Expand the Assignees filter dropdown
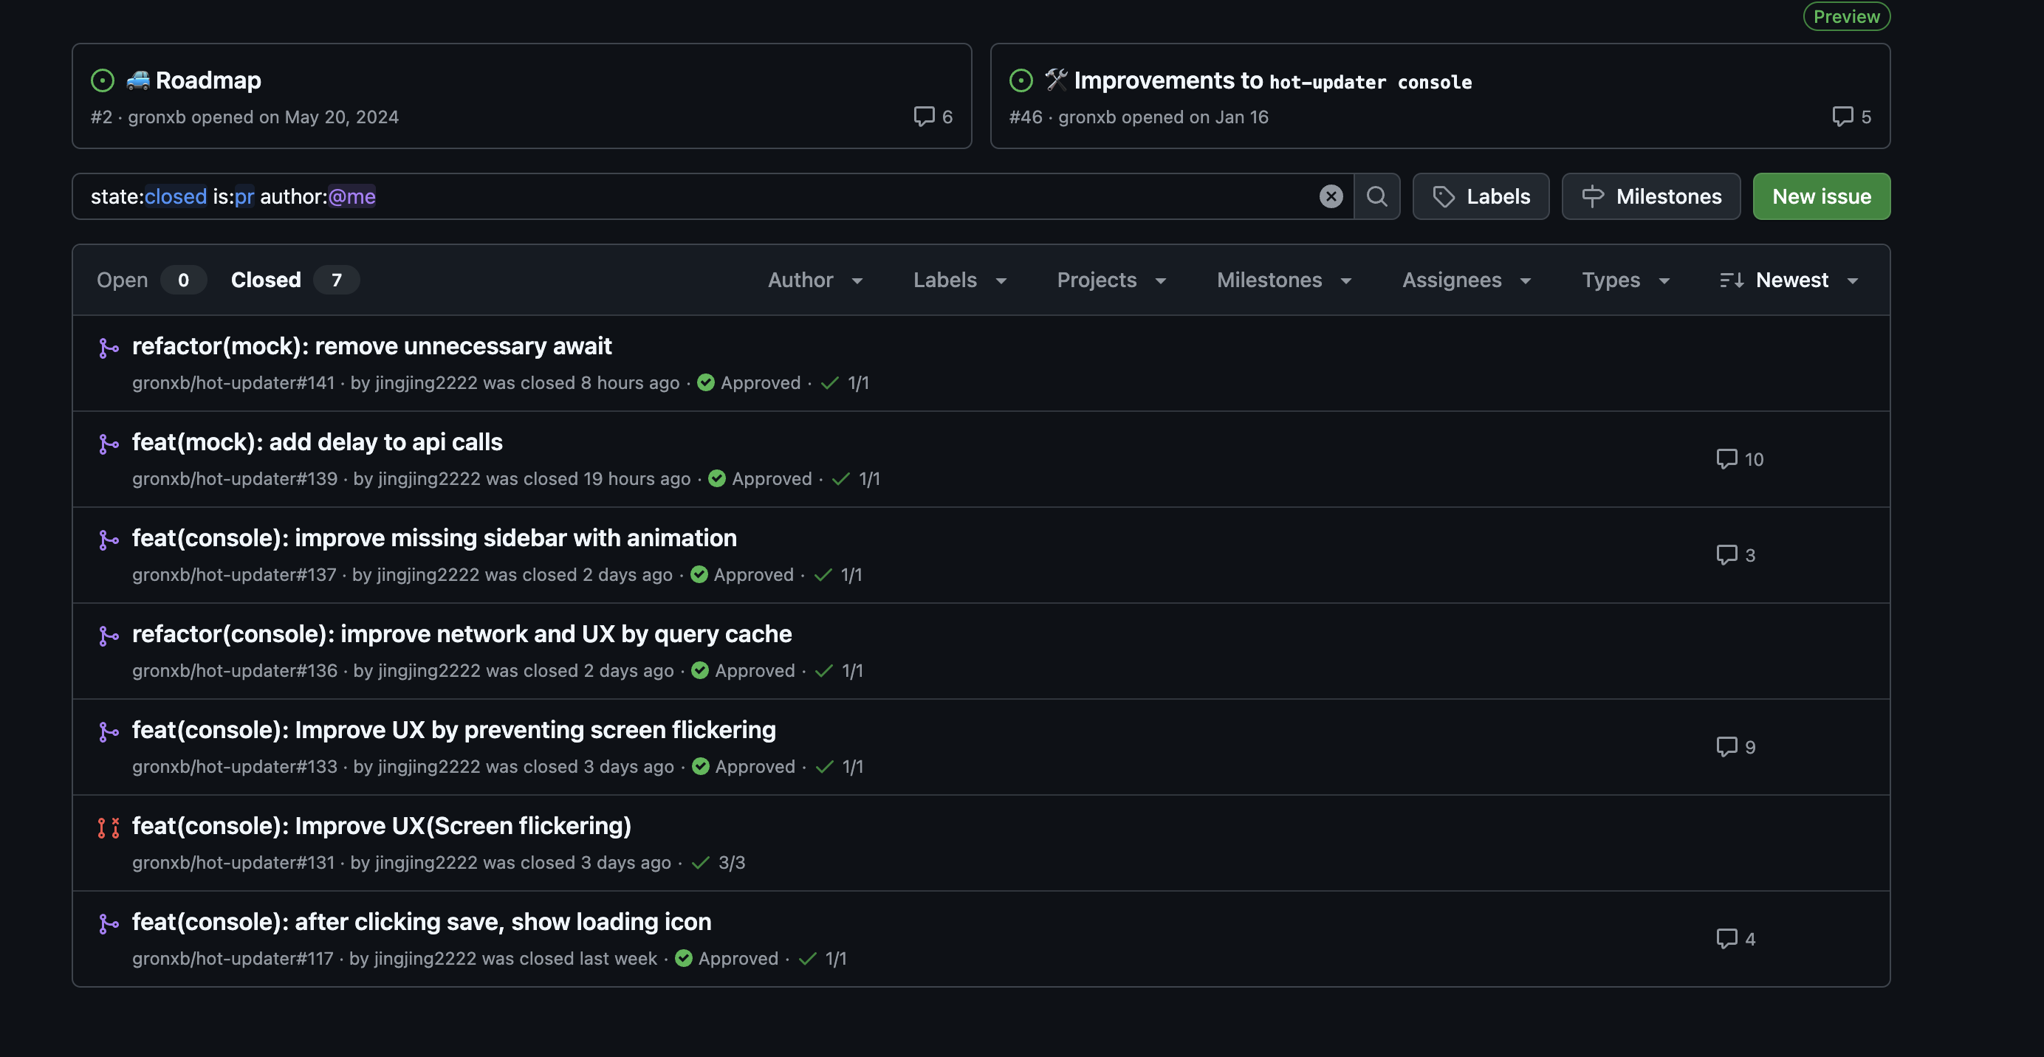2044x1057 pixels. 1466,280
